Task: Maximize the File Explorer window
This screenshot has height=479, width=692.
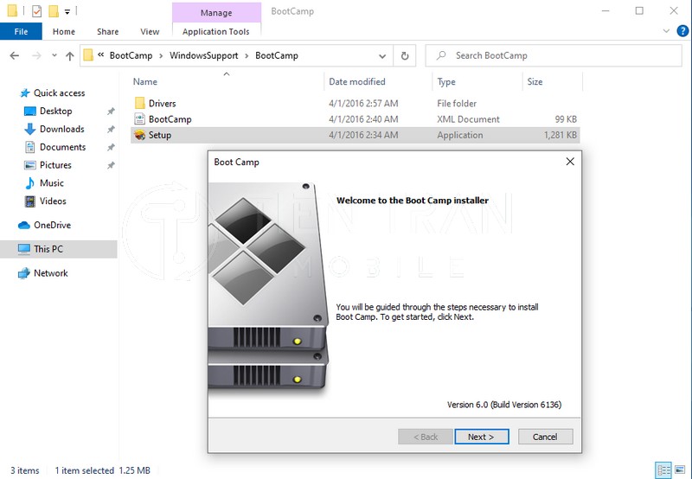Action: [x=639, y=10]
